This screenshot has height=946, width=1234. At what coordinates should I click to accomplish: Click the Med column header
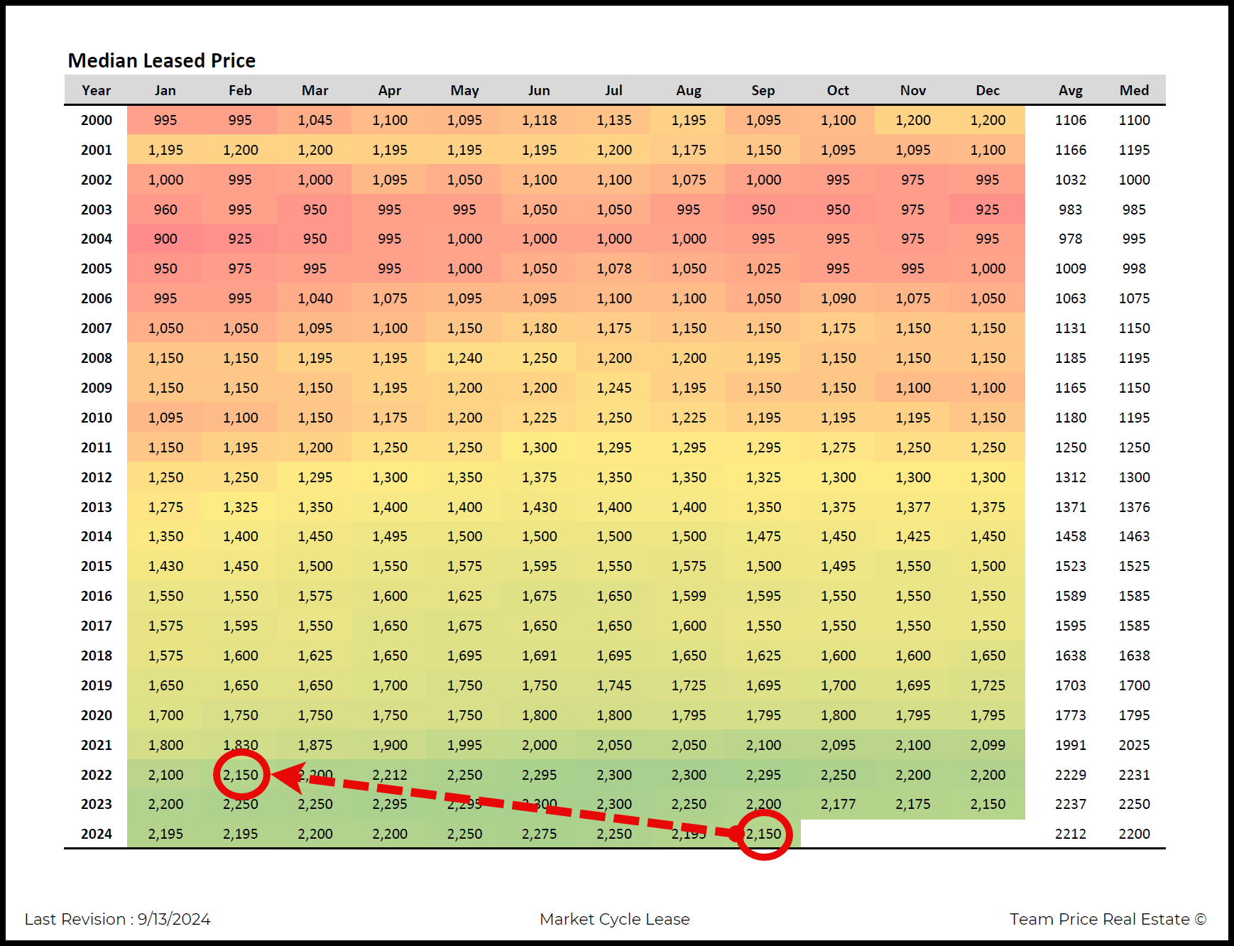pyautogui.click(x=1134, y=90)
